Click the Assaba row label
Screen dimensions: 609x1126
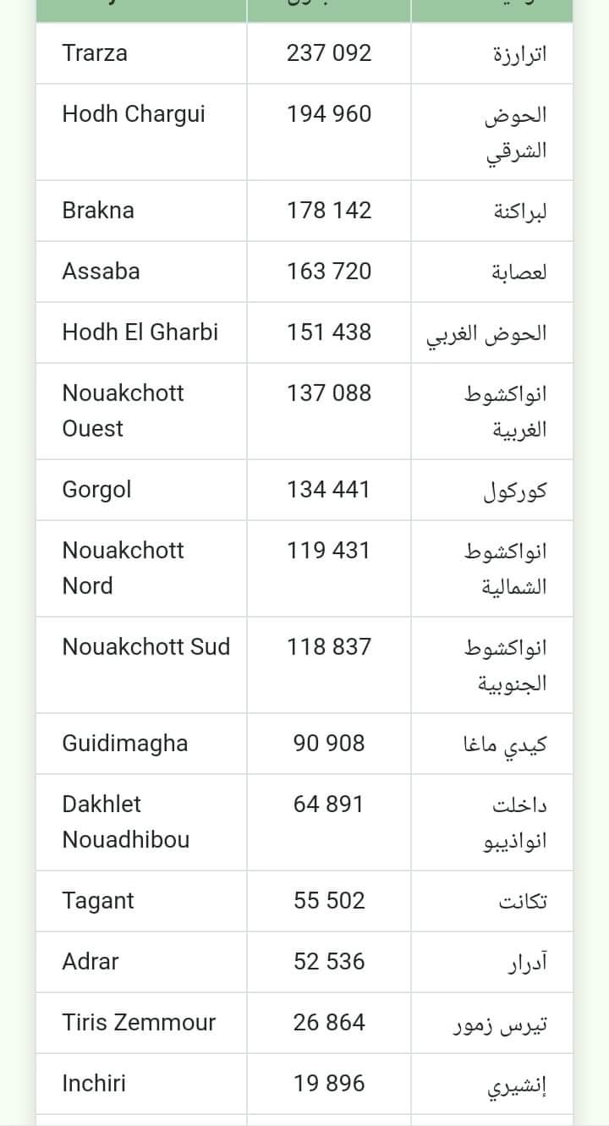click(101, 272)
